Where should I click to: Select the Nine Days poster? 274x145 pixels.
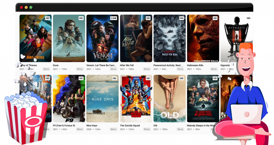[102, 98]
